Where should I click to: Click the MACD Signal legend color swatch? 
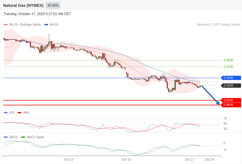[23, 137]
